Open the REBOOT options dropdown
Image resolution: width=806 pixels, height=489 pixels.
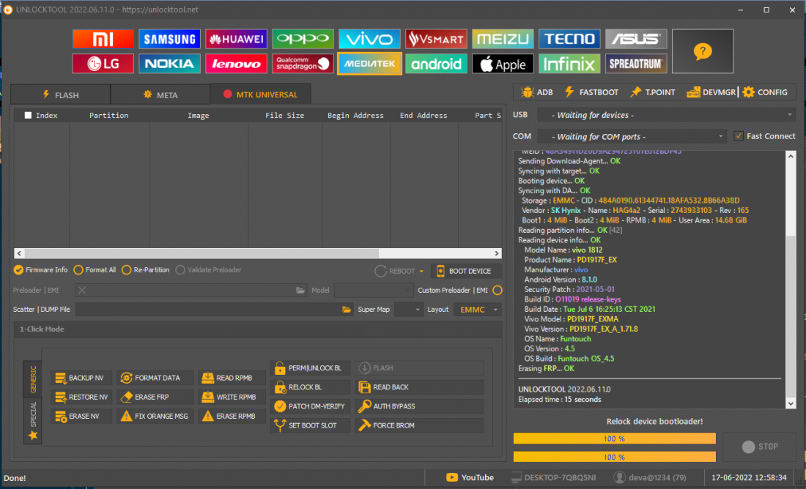coord(421,271)
